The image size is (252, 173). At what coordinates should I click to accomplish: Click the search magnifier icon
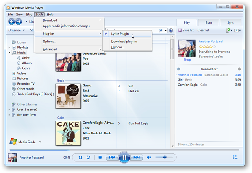(160, 30)
